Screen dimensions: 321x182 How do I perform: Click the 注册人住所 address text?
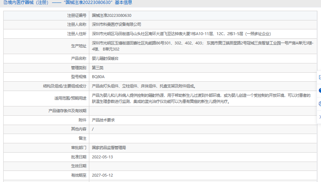click(x=181, y=34)
